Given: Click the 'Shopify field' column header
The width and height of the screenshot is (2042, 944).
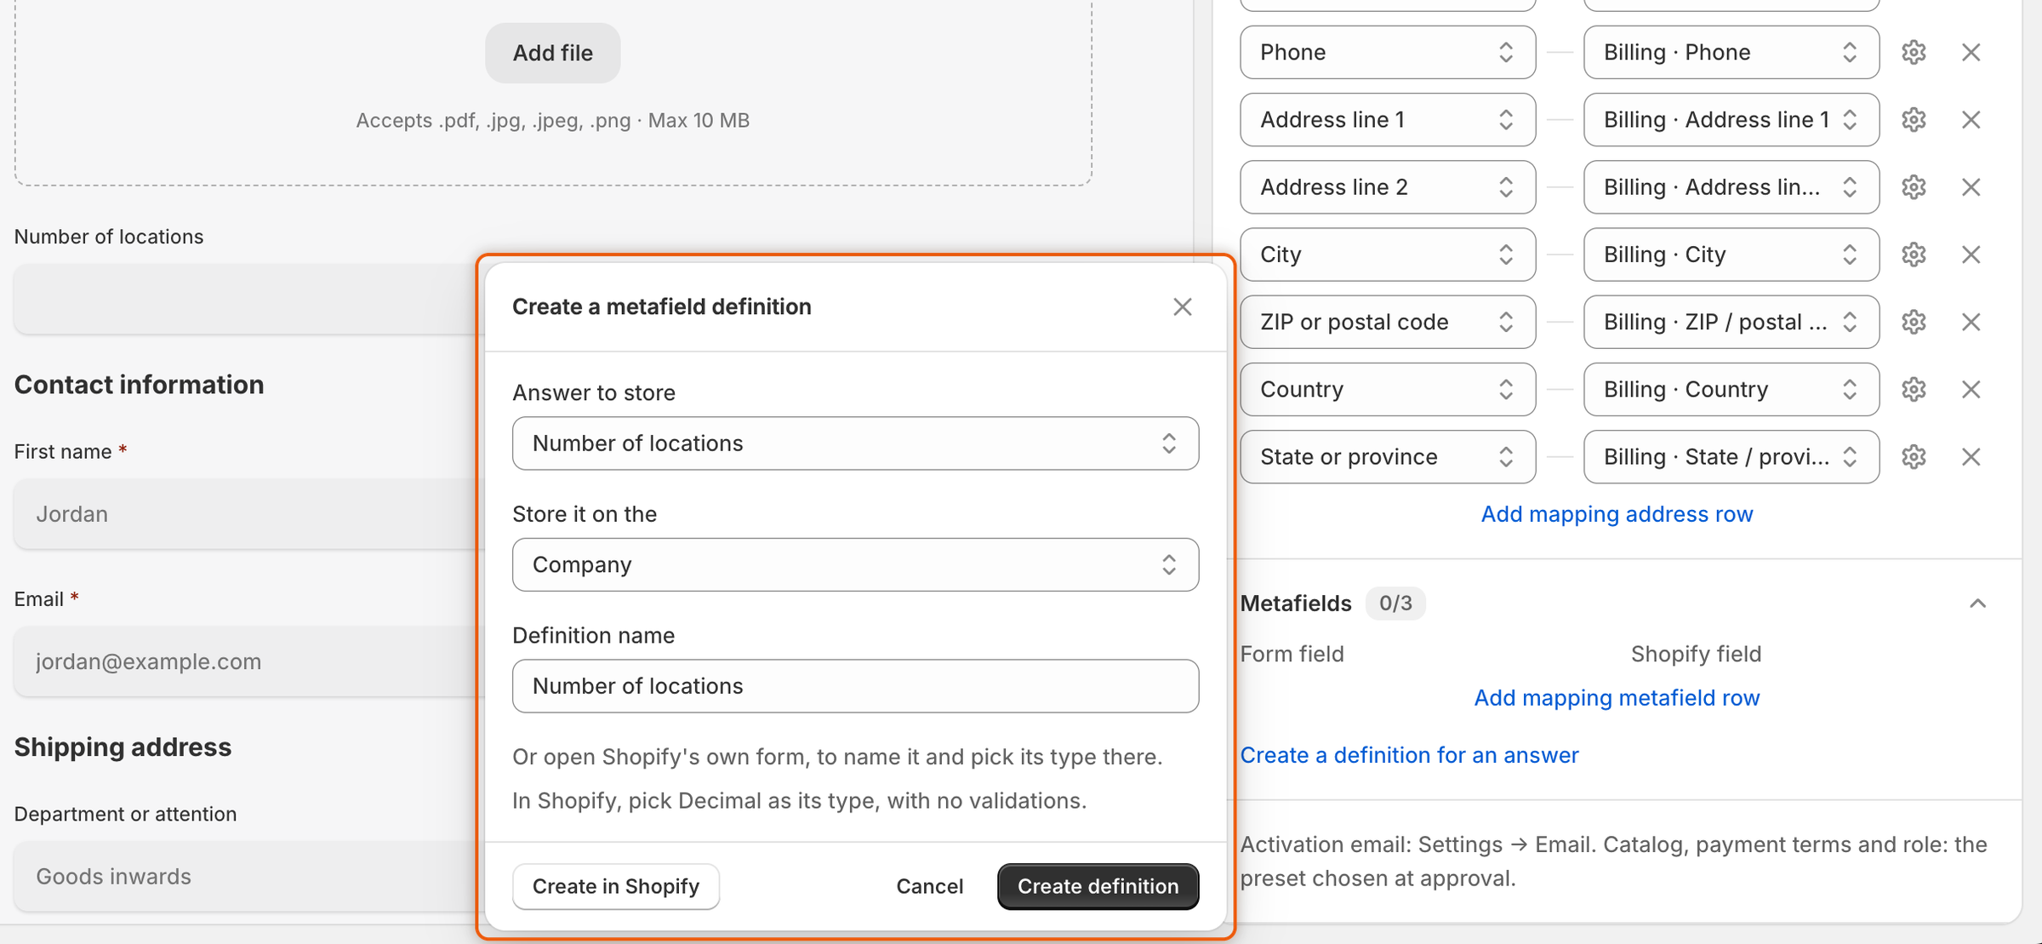Looking at the screenshot, I should tap(1696, 654).
